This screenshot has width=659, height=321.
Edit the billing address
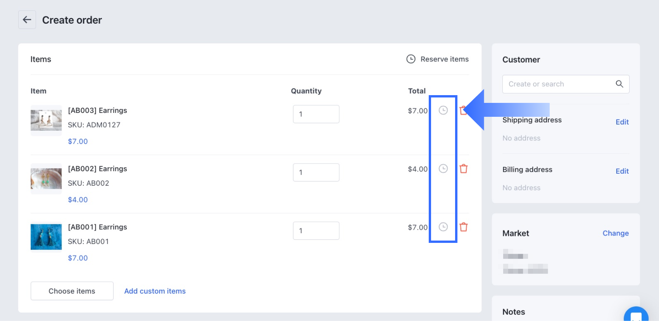pyautogui.click(x=622, y=171)
